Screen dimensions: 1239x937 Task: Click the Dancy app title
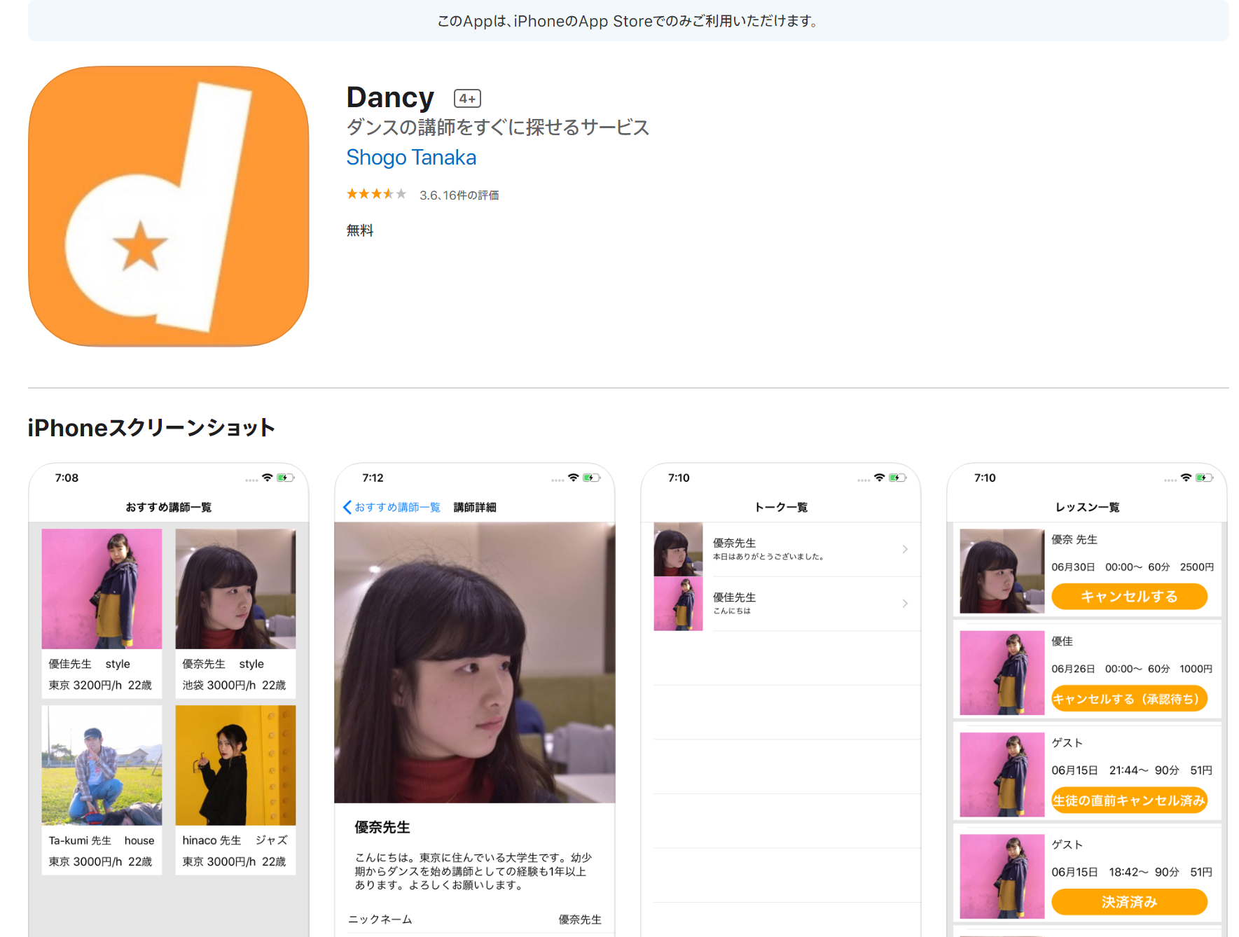point(390,97)
